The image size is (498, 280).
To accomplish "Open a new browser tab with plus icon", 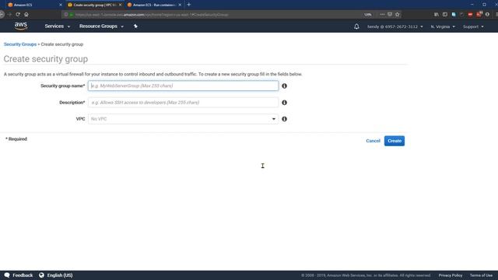I will pos(188,5).
